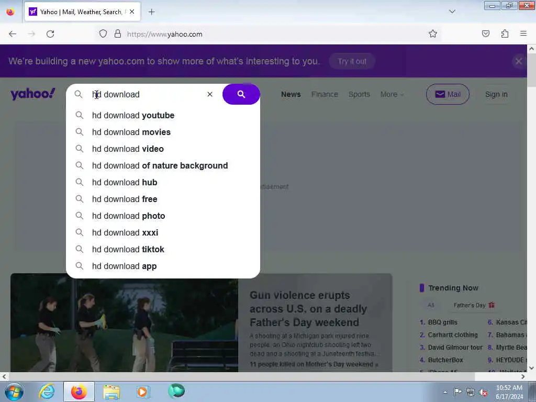Expand the More navigation dropdown
This screenshot has height=402, width=536.
(x=392, y=94)
